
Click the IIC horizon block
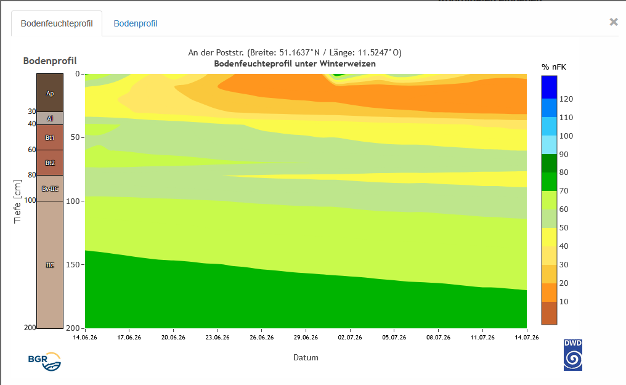tap(50, 265)
